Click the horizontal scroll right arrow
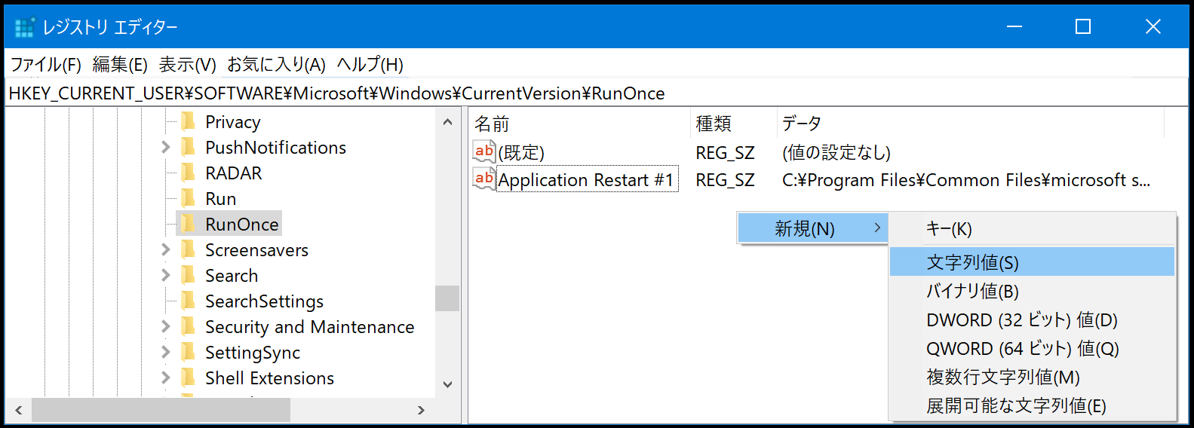The image size is (1194, 428). (x=421, y=410)
